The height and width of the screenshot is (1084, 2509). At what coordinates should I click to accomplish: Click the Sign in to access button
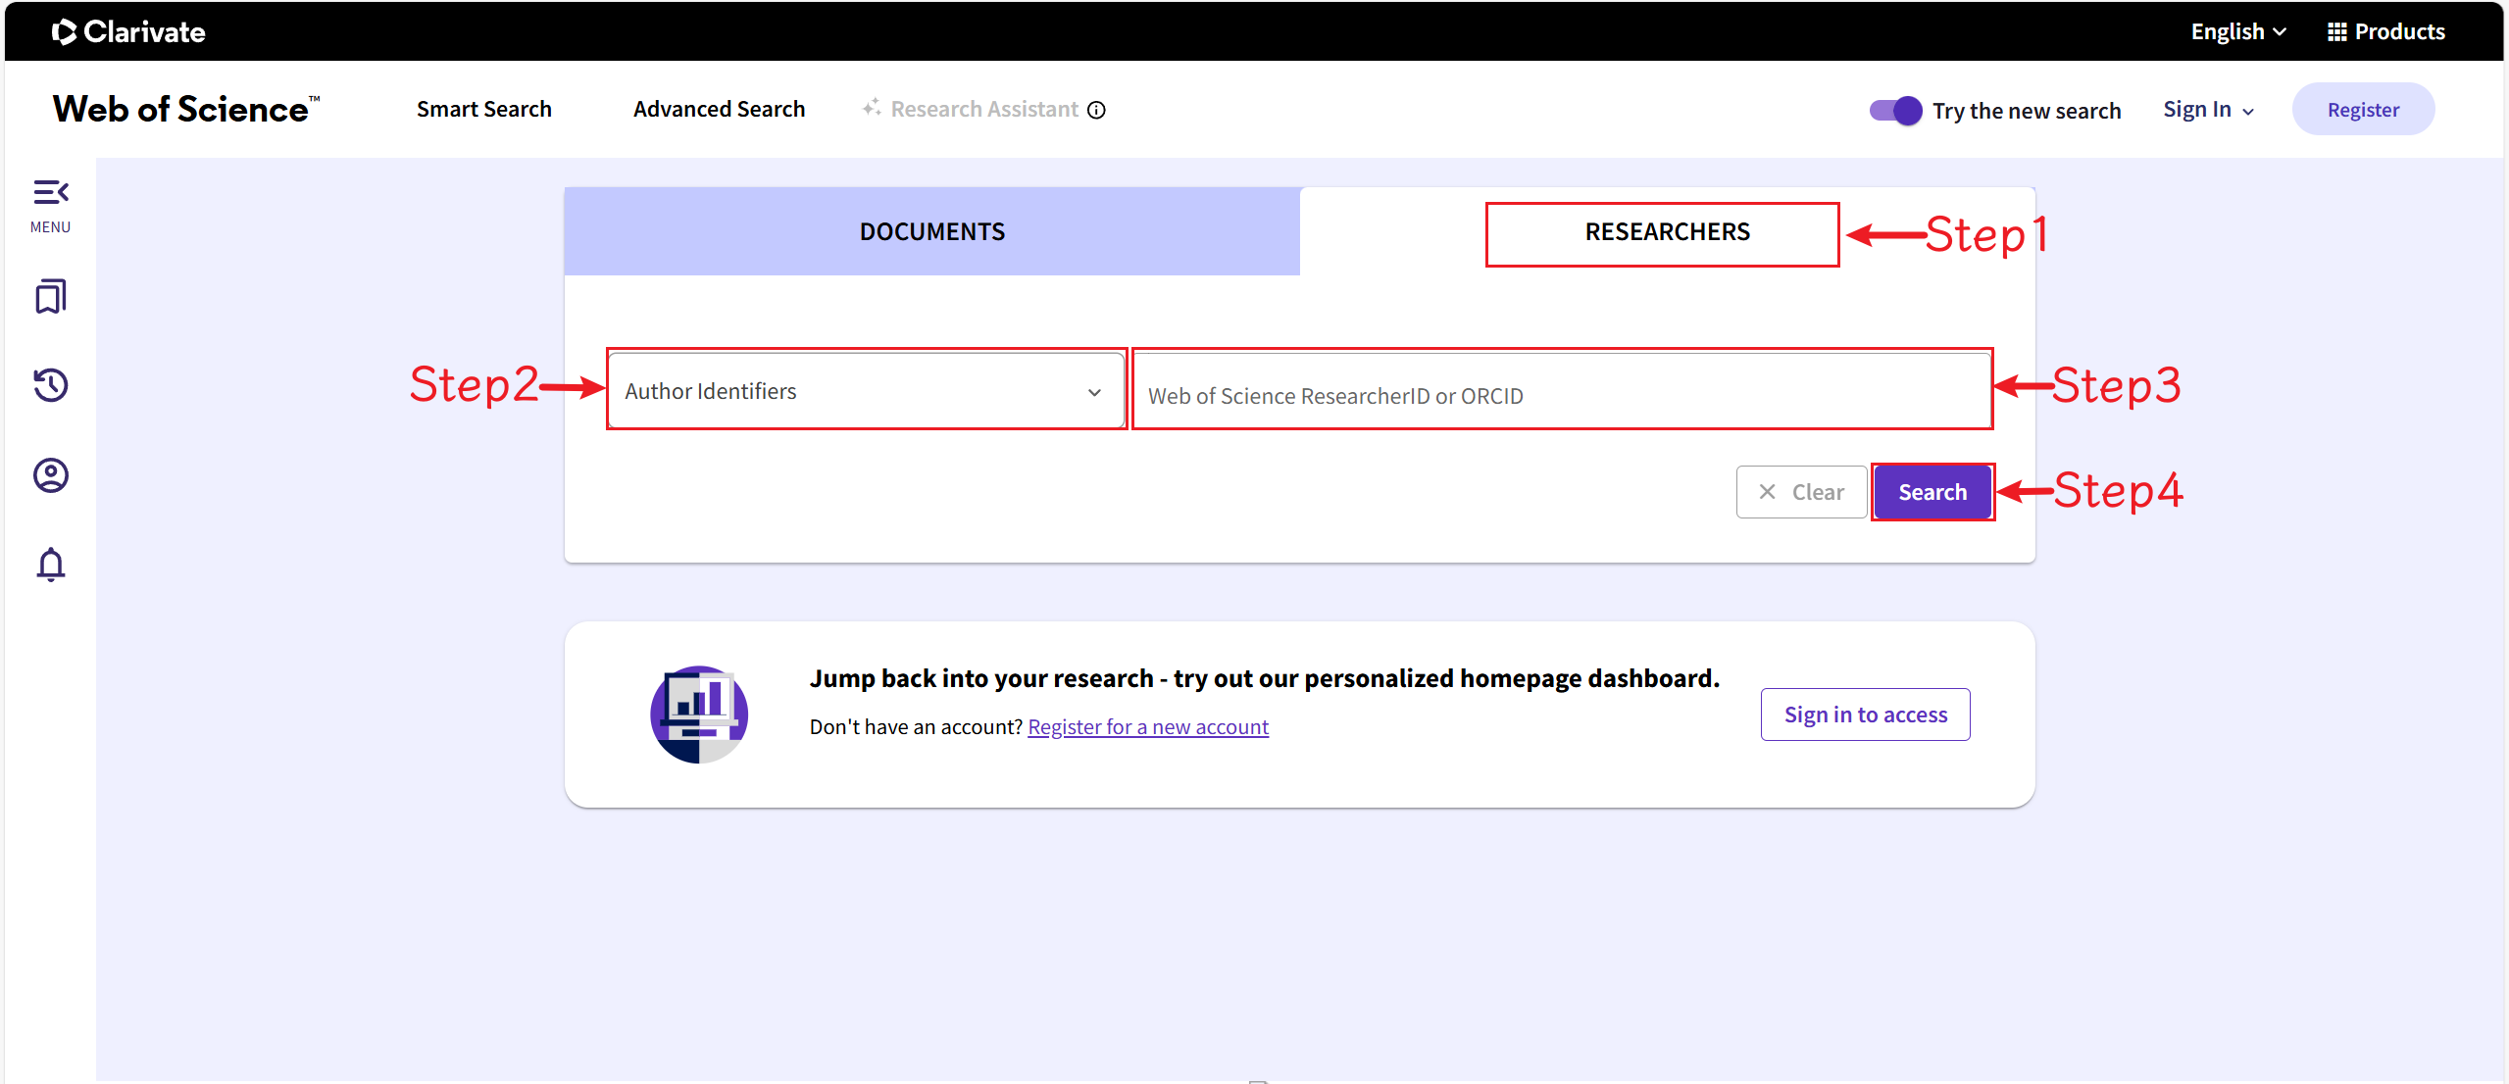click(x=1864, y=714)
